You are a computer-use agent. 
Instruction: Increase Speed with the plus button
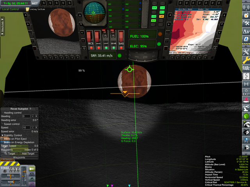(x=36, y=127)
